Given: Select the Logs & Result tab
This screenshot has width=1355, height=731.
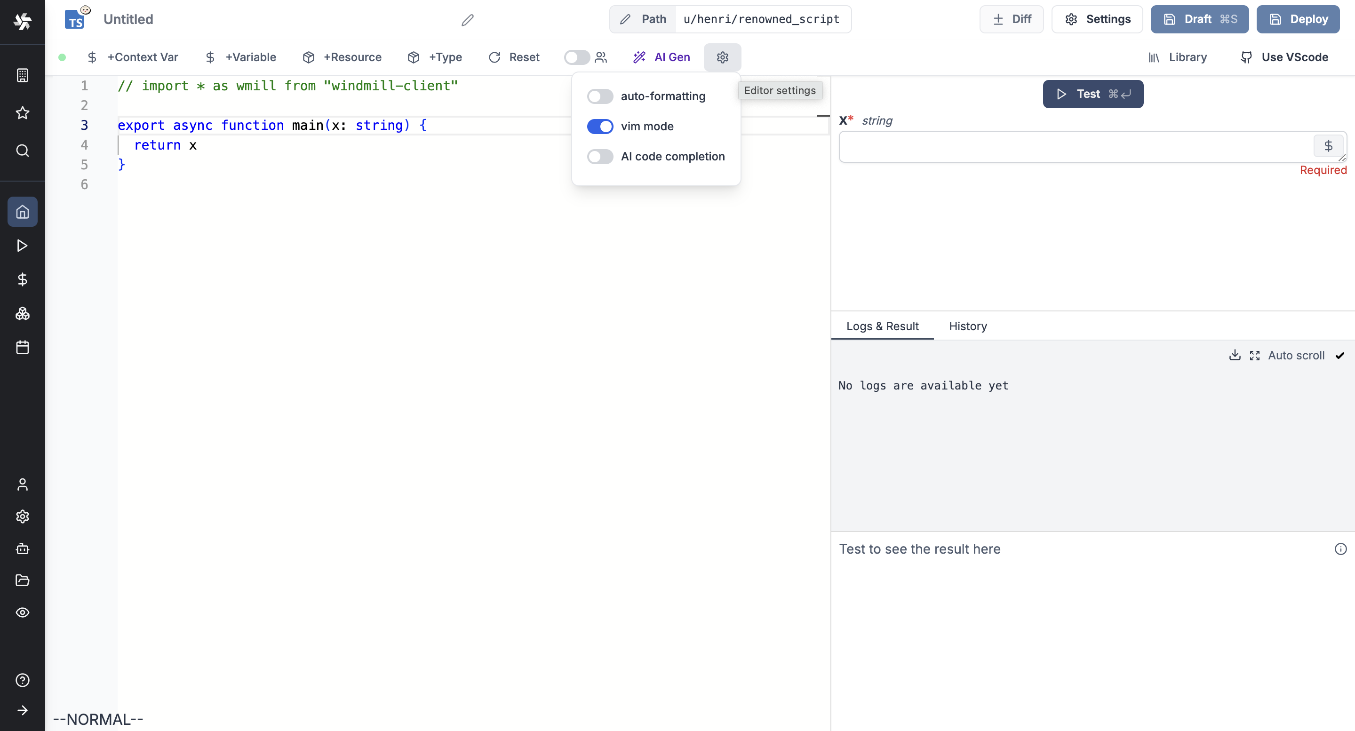Looking at the screenshot, I should [882, 326].
